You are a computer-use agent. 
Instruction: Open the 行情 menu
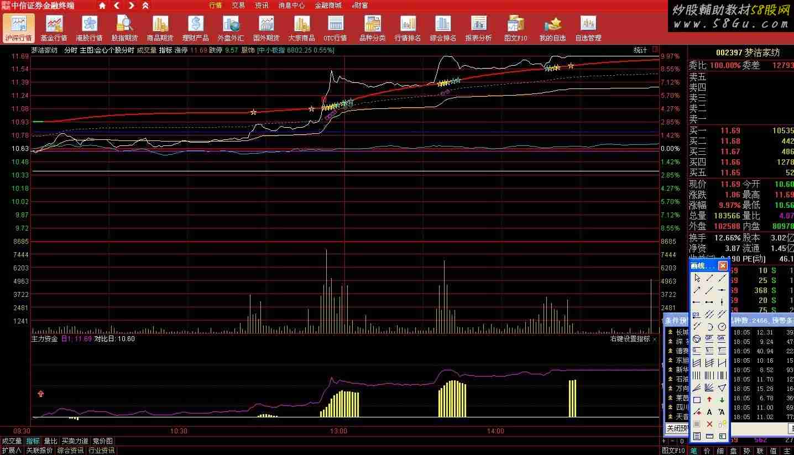216,6
